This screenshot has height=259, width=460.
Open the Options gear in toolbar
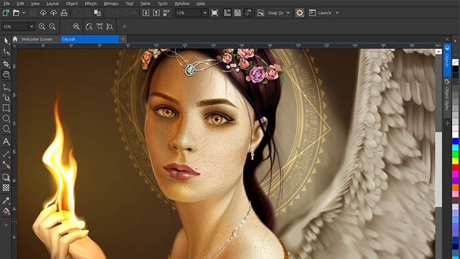(300, 13)
